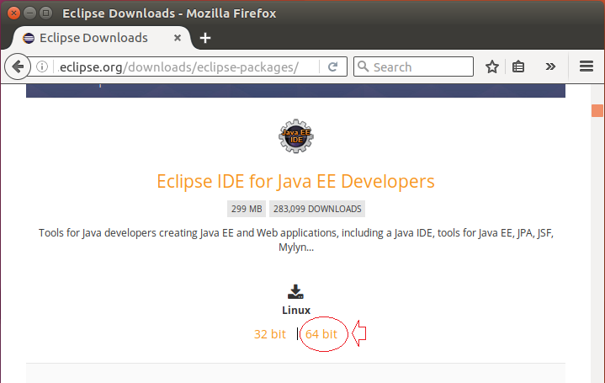Open the Firefox hamburger menu
Image resolution: width=605 pixels, height=383 pixels.
pyautogui.click(x=586, y=66)
